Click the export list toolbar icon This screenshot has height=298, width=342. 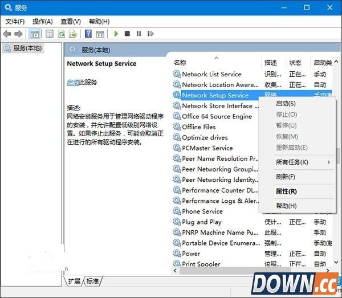click(72, 34)
